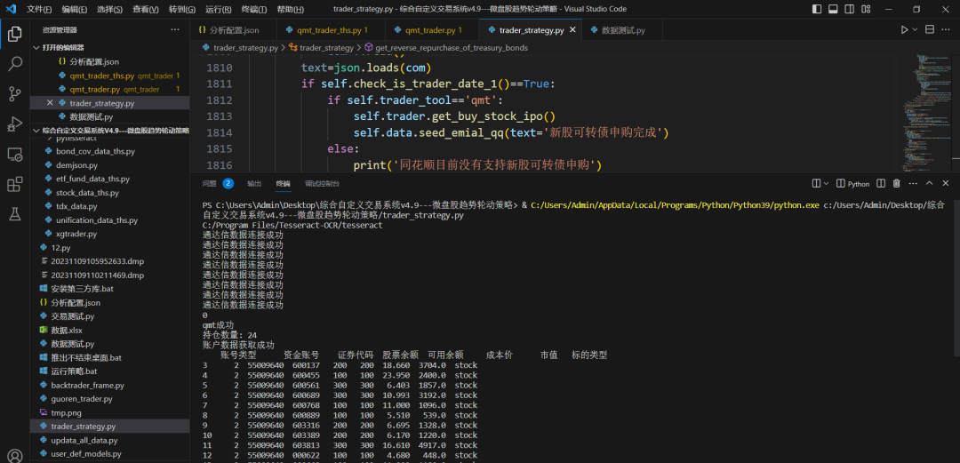Open the 文件(F) menu

(39, 9)
